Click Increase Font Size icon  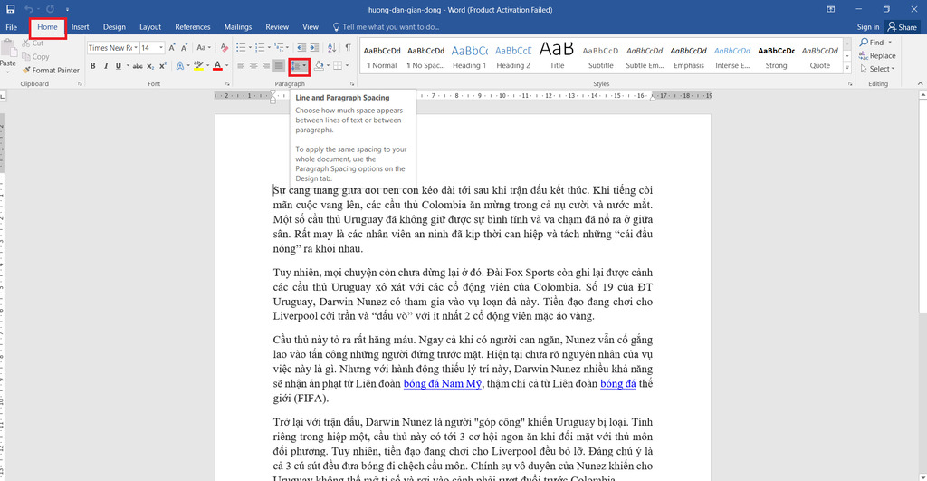(172, 48)
